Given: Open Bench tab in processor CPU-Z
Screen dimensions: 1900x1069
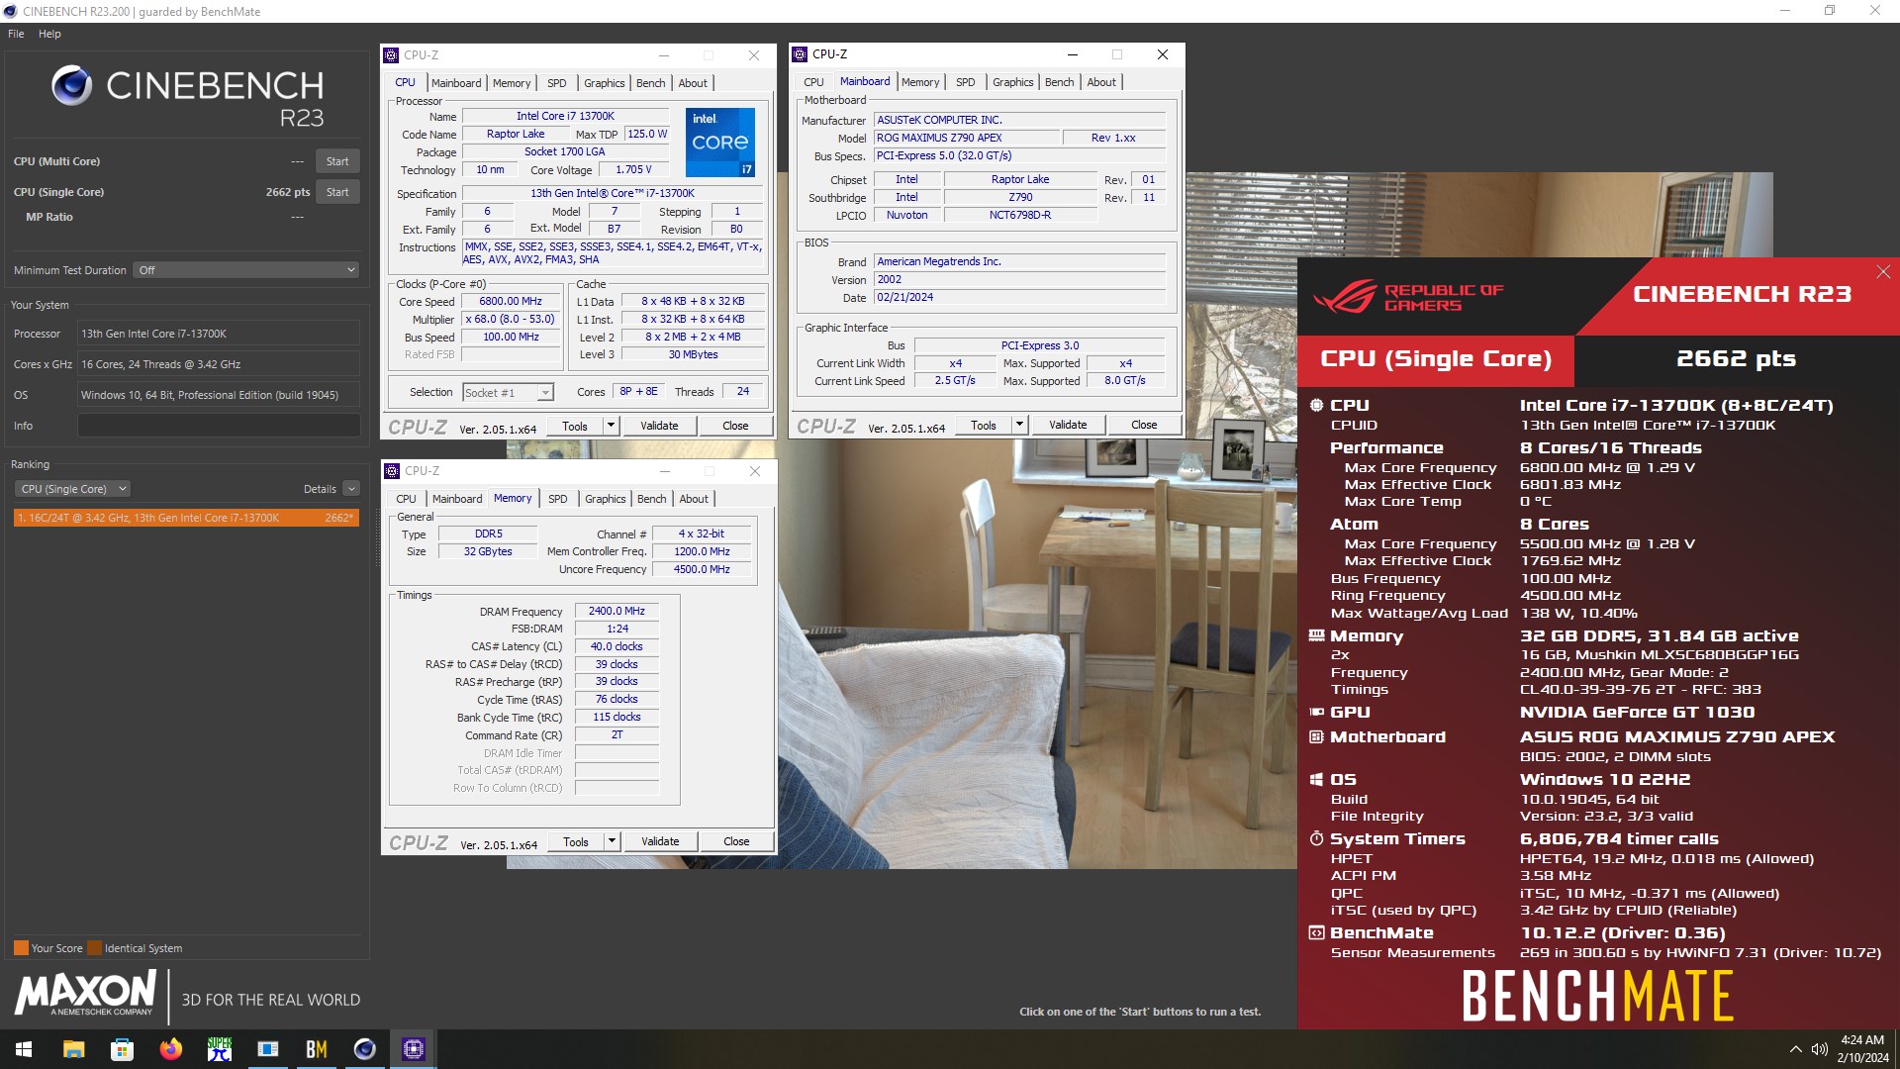Looking at the screenshot, I should coord(650,83).
